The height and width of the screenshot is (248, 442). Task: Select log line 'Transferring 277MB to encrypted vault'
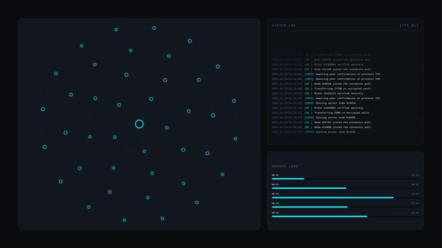(x=322, y=89)
